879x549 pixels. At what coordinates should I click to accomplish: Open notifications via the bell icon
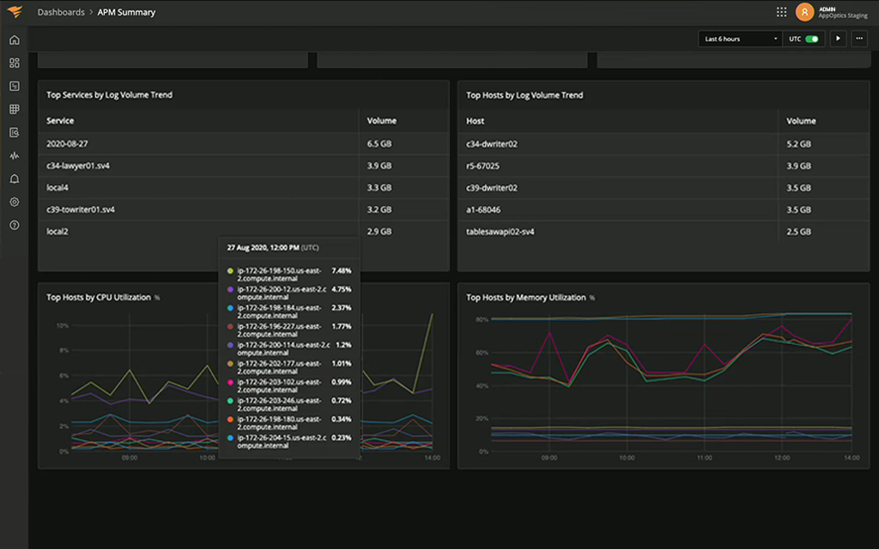tap(13, 178)
